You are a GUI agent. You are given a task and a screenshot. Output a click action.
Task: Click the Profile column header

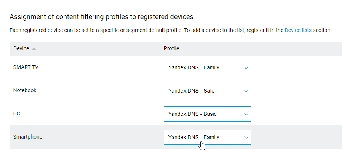pyautogui.click(x=171, y=48)
